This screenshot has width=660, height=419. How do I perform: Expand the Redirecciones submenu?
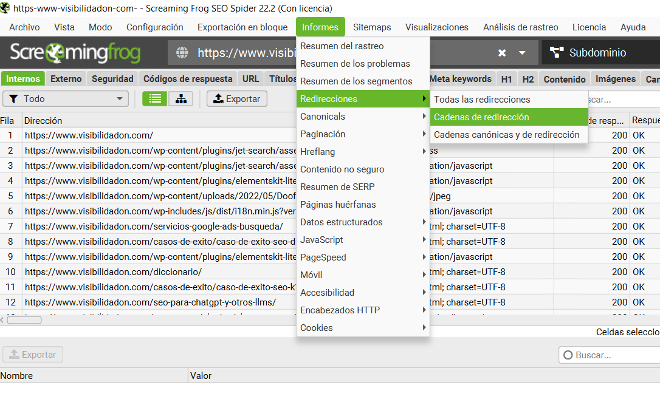click(x=363, y=99)
